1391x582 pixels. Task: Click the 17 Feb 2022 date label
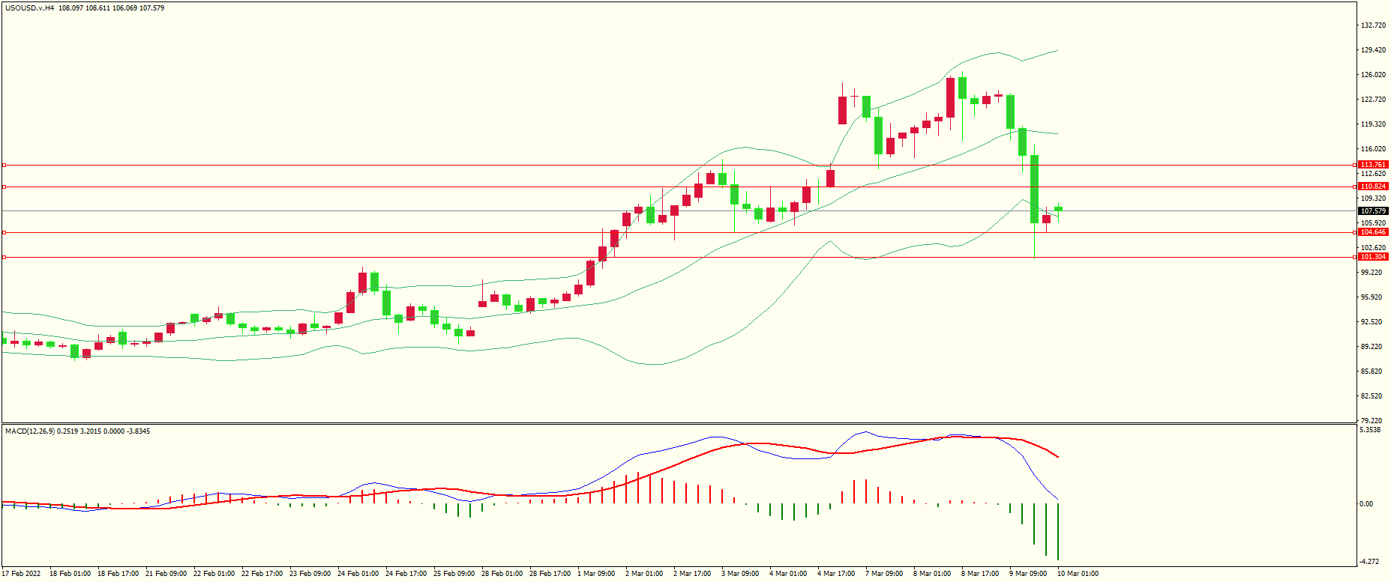tap(21, 574)
